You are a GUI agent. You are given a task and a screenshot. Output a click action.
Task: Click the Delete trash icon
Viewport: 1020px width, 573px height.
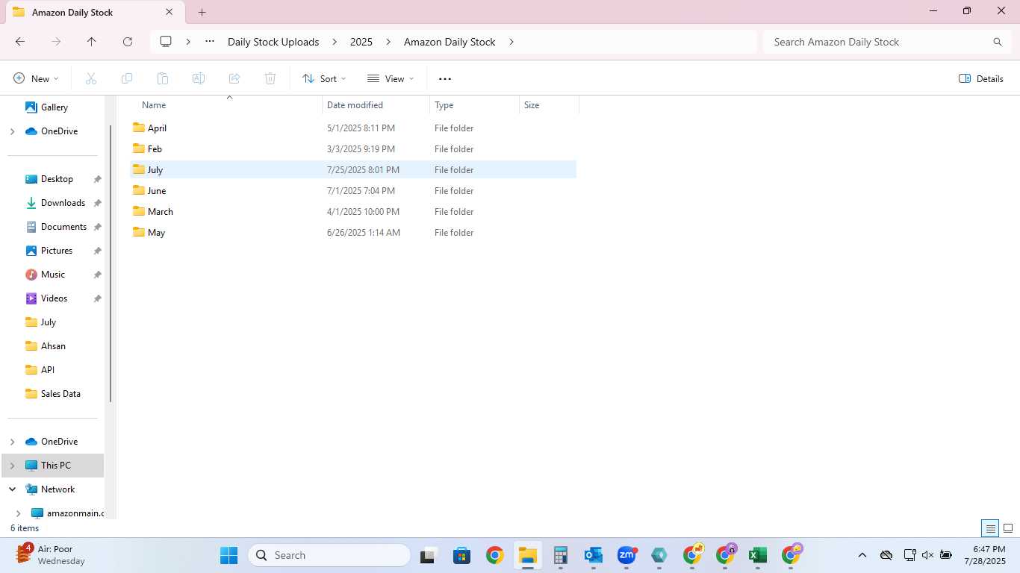click(x=270, y=78)
